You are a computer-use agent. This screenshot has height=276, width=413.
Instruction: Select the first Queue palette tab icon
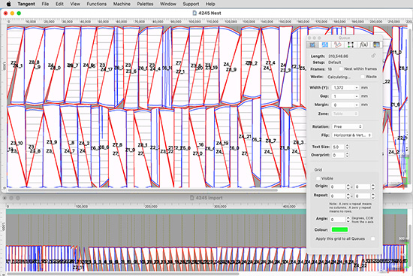[x=312, y=45]
